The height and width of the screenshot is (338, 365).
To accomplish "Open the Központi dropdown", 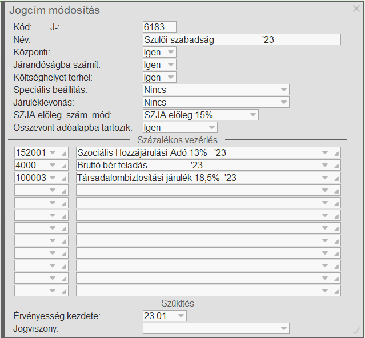I will click(x=171, y=53).
